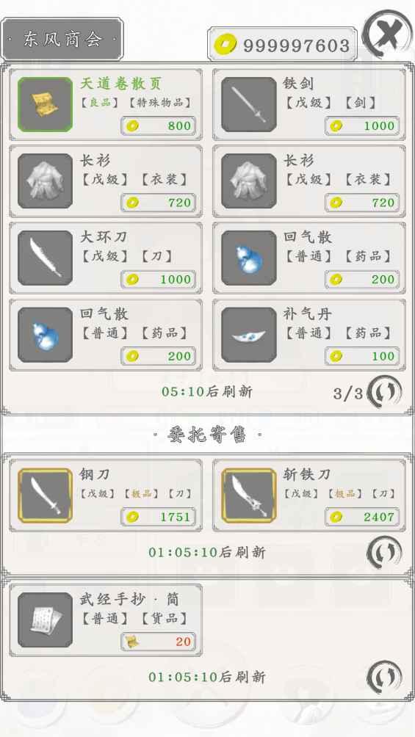The image size is (415, 737).
Task: Click the 2407 price on 斩铁刀
Action: pyautogui.click(x=362, y=517)
